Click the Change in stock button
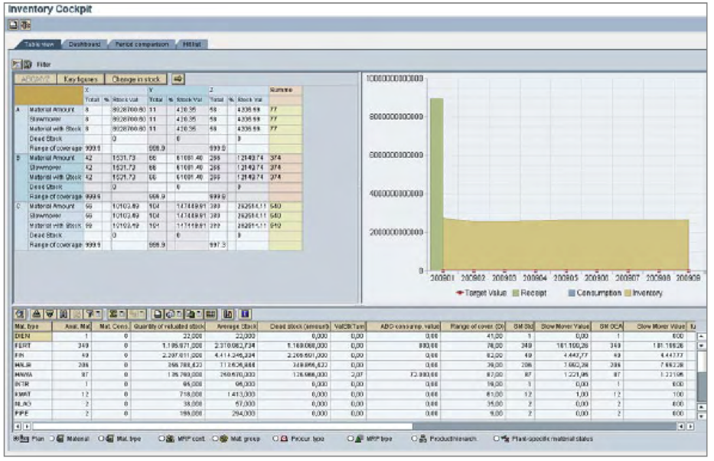714x461 pixels. point(135,79)
